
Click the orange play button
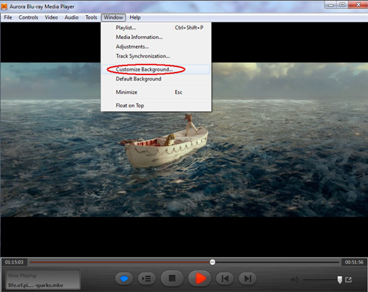(x=200, y=278)
